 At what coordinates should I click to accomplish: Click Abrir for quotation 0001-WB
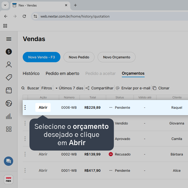[x=43, y=170]
